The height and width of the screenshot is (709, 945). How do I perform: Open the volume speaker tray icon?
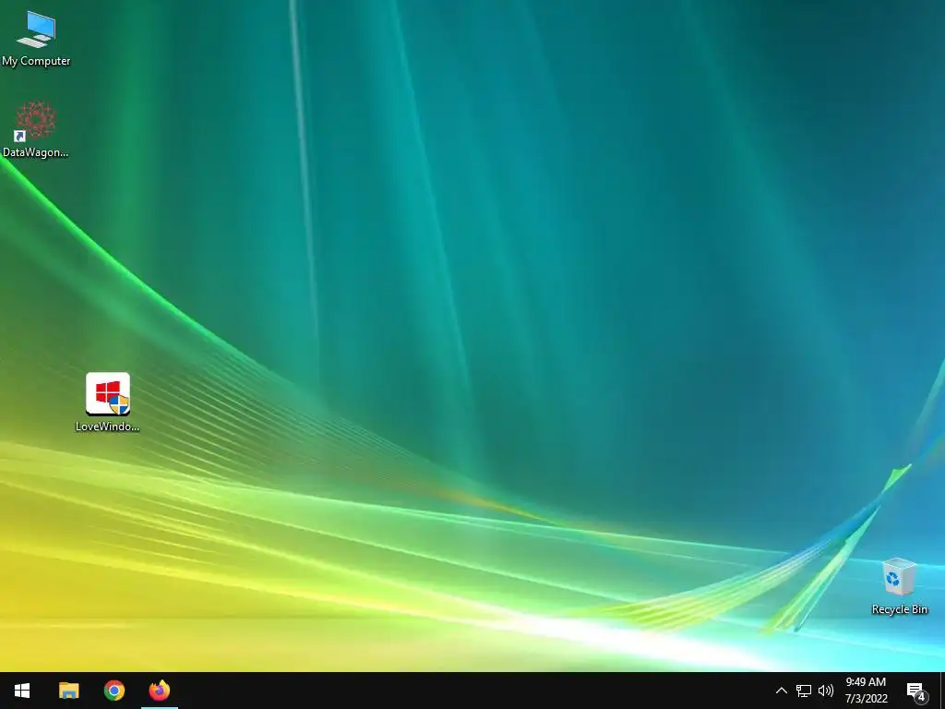coord(826,691)
